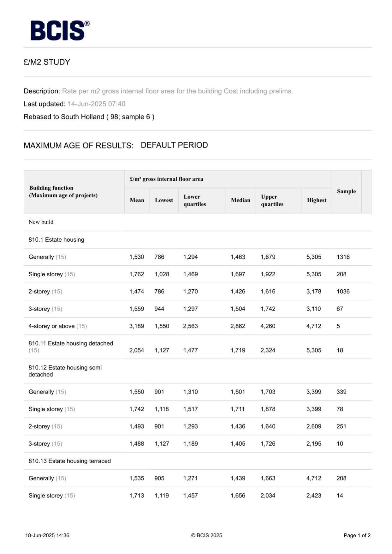Click the Lowest column header
This screenshot has width=392, height=554.
point(164,200)
